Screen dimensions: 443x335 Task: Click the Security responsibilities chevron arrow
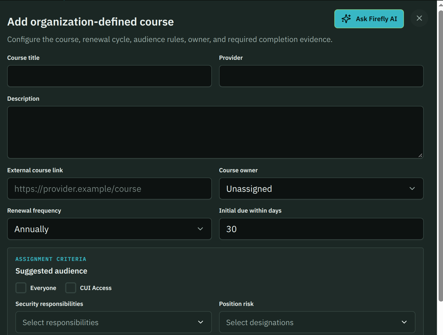[201, 322]
